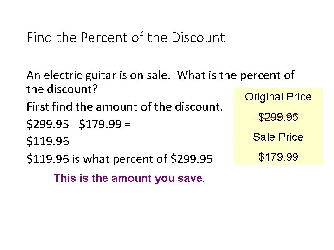
Task: Click $299.95 at end of percent sentence
Action: 192,159
